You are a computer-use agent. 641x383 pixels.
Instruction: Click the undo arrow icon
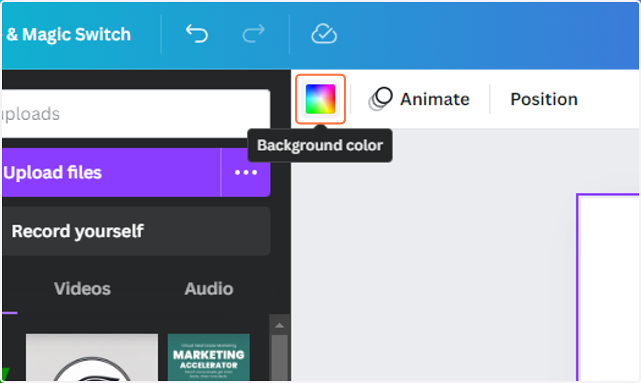197,34
